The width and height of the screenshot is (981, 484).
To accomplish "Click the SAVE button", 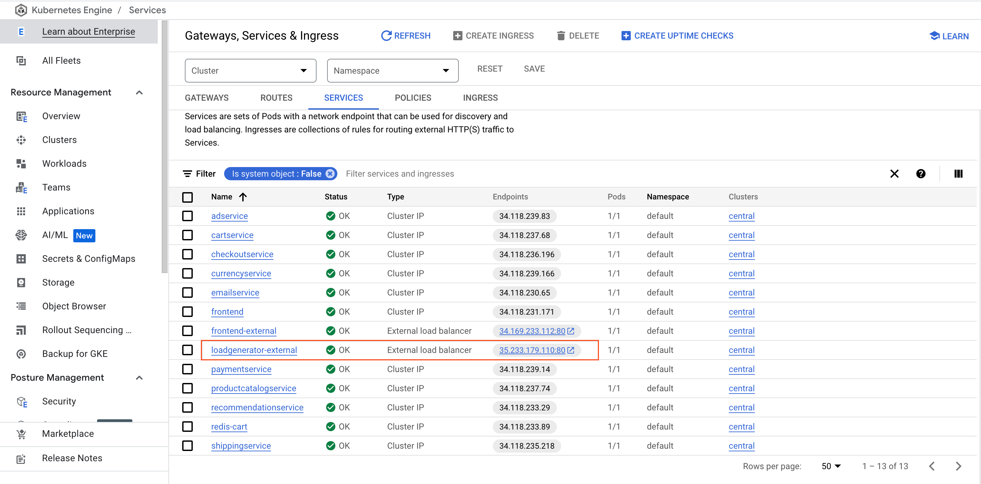I will pos(534,69).
